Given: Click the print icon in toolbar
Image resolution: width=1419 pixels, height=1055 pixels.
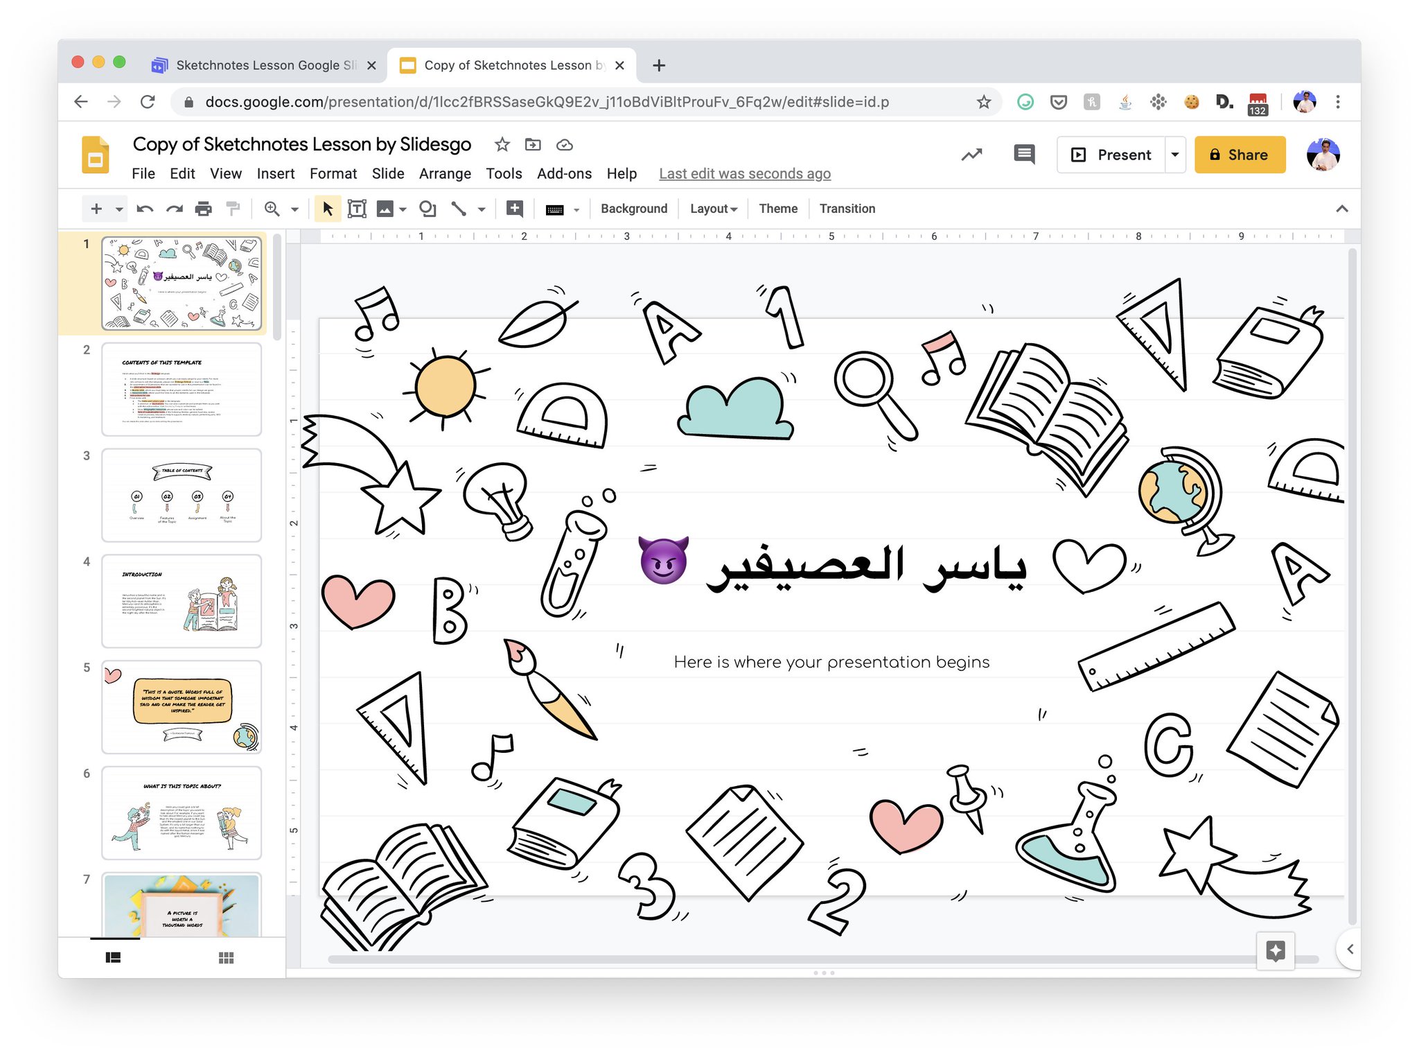Looking at the screenshot, I should pyautogui.click(x=203, y=209).
